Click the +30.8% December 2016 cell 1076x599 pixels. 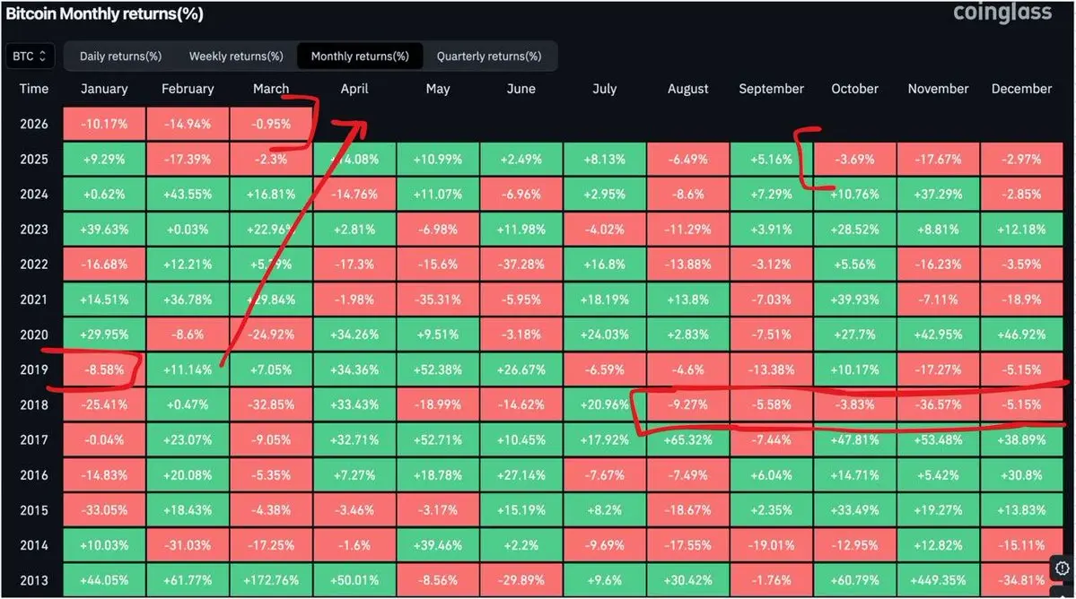coord(1021,475)
